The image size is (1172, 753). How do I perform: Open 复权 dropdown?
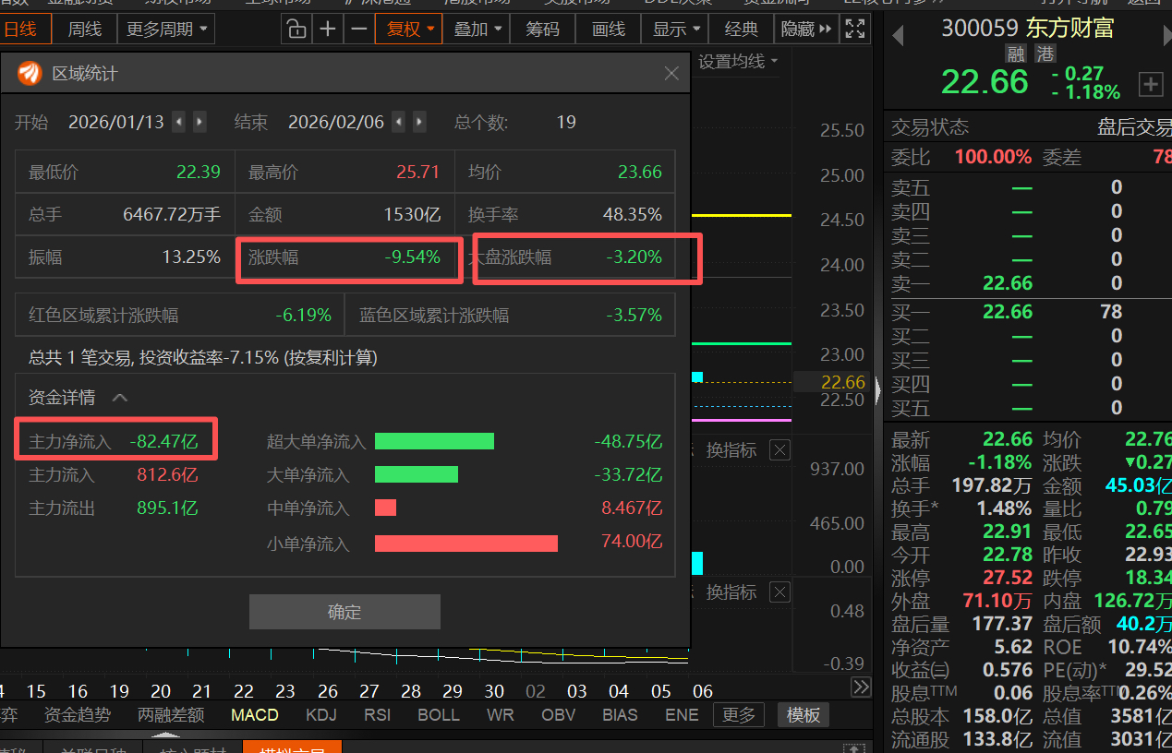408,29
